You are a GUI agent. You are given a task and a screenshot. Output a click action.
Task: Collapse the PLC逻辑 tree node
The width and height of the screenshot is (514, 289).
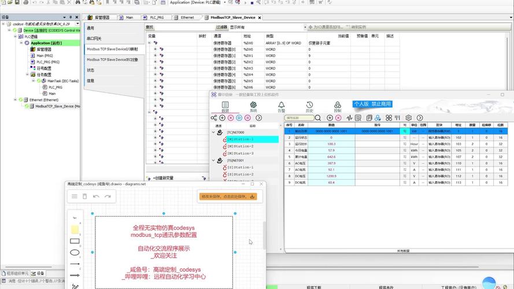16,36
